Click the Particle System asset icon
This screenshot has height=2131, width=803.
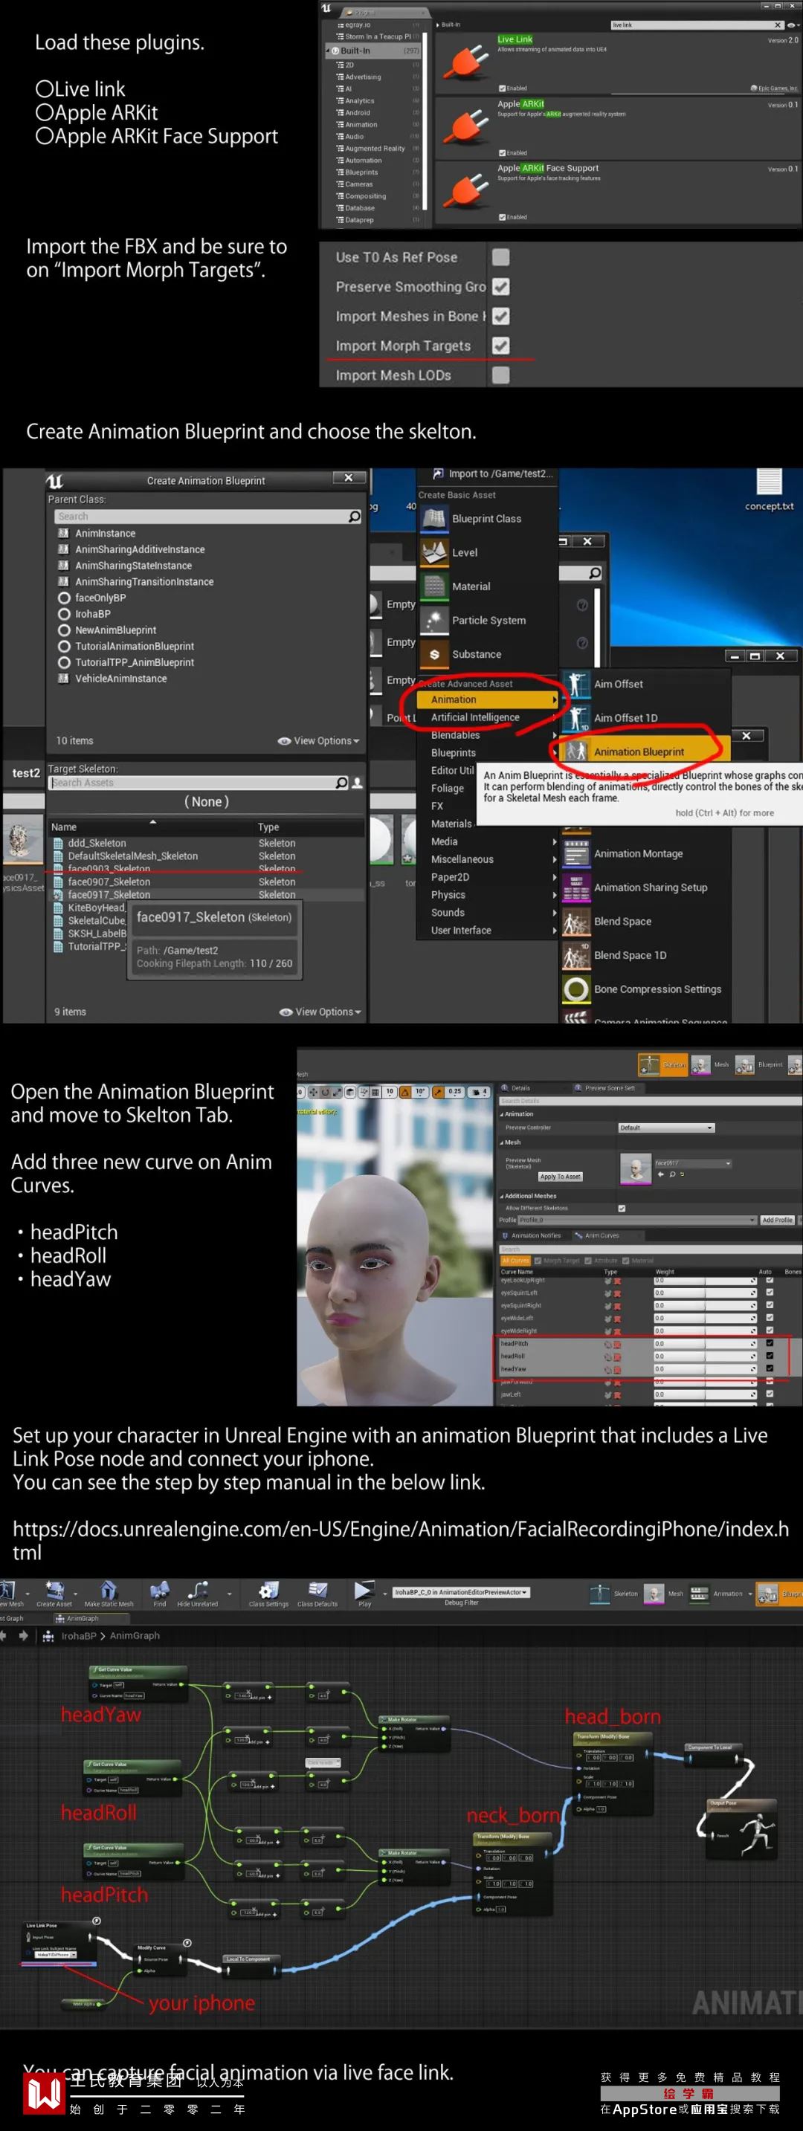tap(433, 621)
